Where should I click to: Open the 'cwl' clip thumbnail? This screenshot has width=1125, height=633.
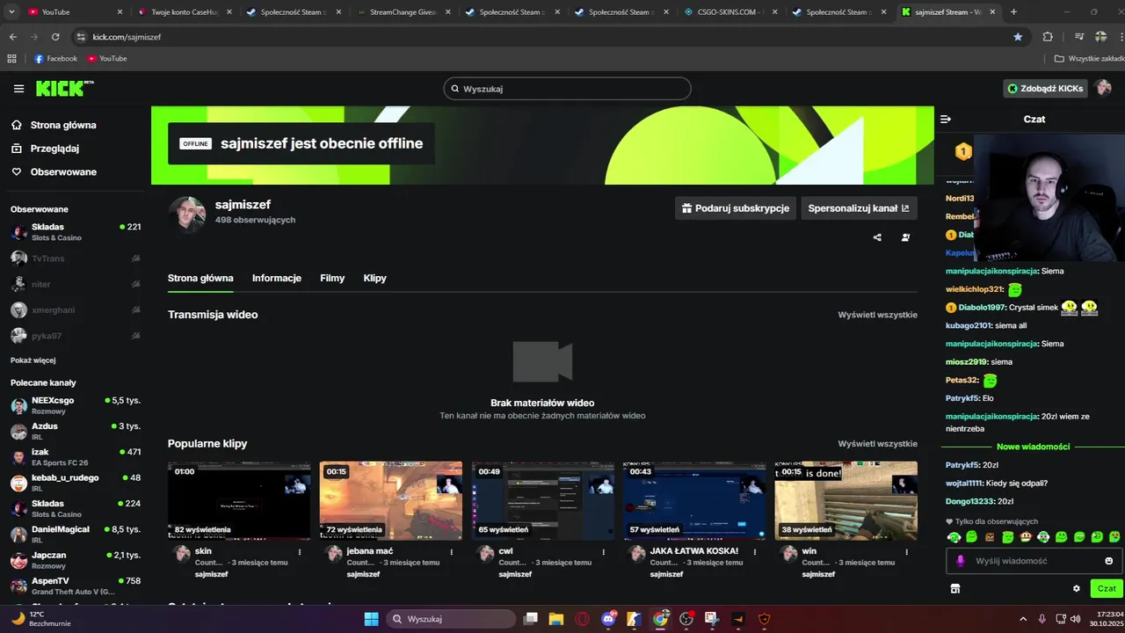point(542,500)
